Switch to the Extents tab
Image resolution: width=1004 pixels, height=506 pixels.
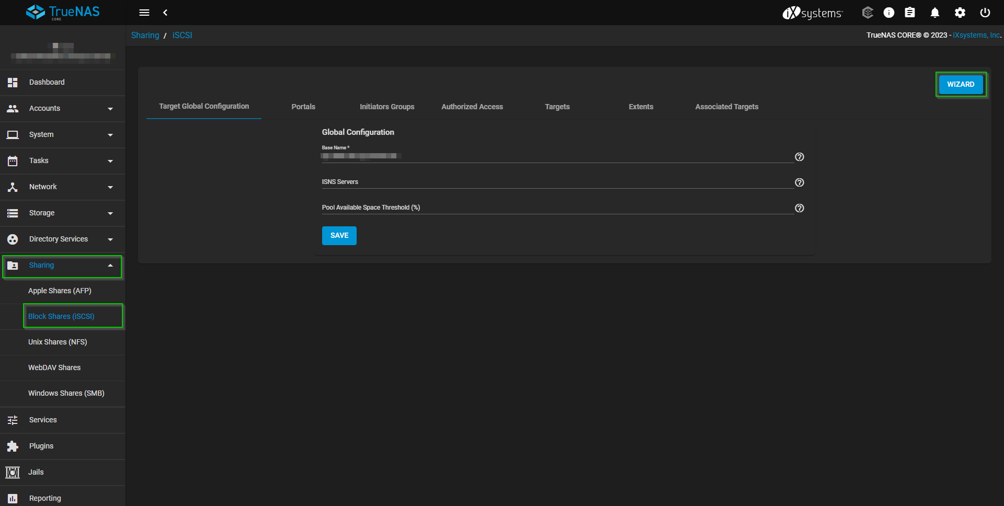tap(641, 107)
